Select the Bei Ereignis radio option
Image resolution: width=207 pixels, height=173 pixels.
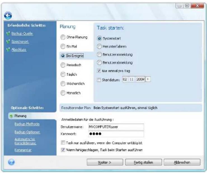[63, 56]
